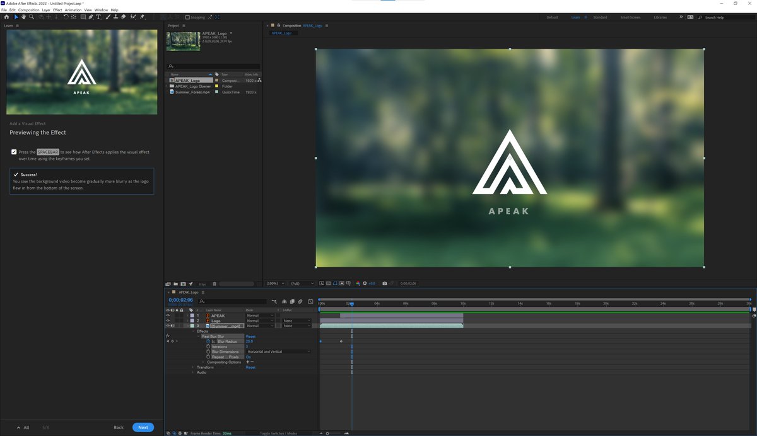The width and height of the screenshot is (757, 436).
Task: Hide the Summer mp4 layer video
Action: click(x=168, y=326)
